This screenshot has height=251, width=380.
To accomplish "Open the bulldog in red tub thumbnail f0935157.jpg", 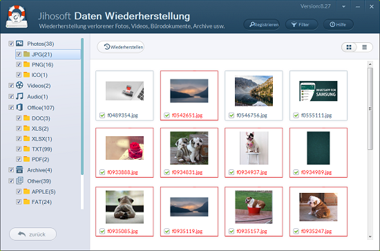I will tap(254, 207).
